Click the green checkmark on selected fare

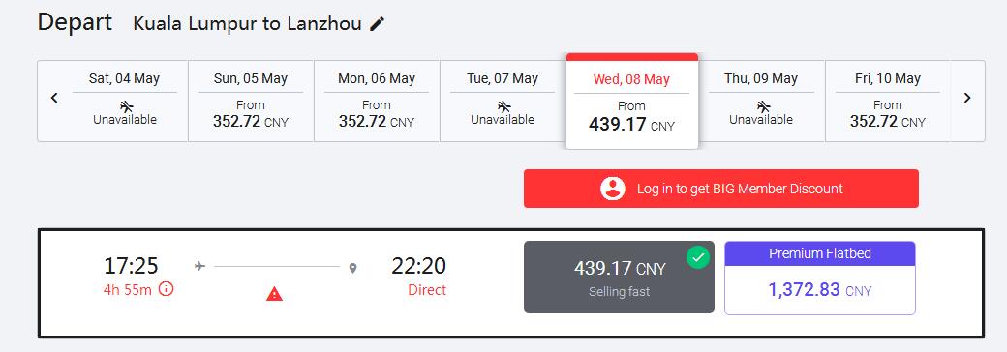click(698, 258)
